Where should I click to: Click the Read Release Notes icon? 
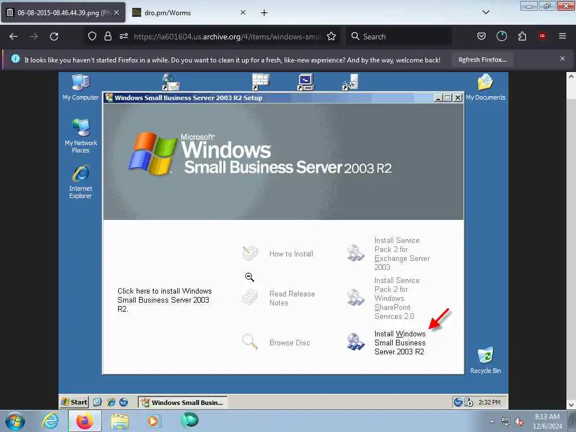pyautogui.click(x=250, y=297)
